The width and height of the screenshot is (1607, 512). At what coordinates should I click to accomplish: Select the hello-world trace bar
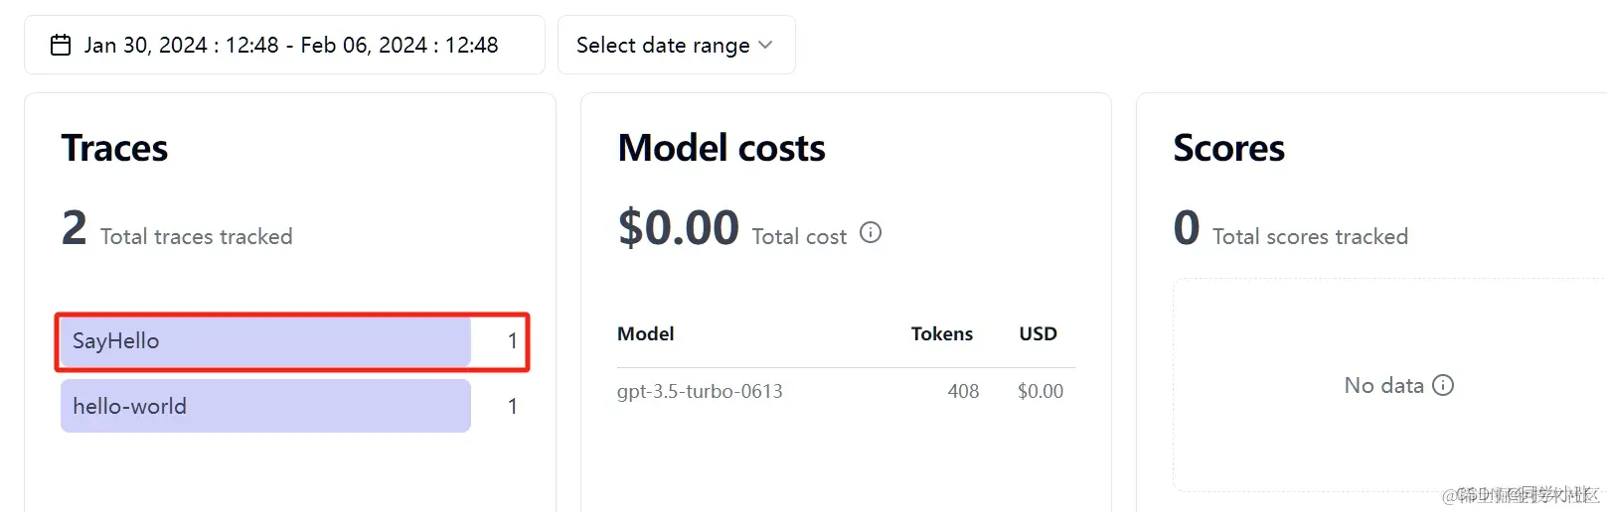click(x=264, y=406)
